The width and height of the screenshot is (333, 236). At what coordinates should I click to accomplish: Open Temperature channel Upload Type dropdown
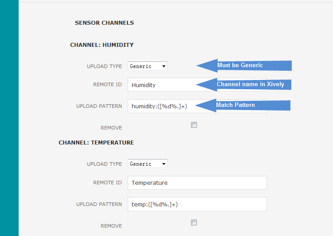click(147, 164)
